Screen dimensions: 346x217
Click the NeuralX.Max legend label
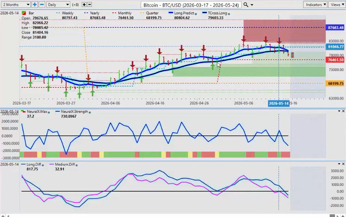(x=37, y=112)
